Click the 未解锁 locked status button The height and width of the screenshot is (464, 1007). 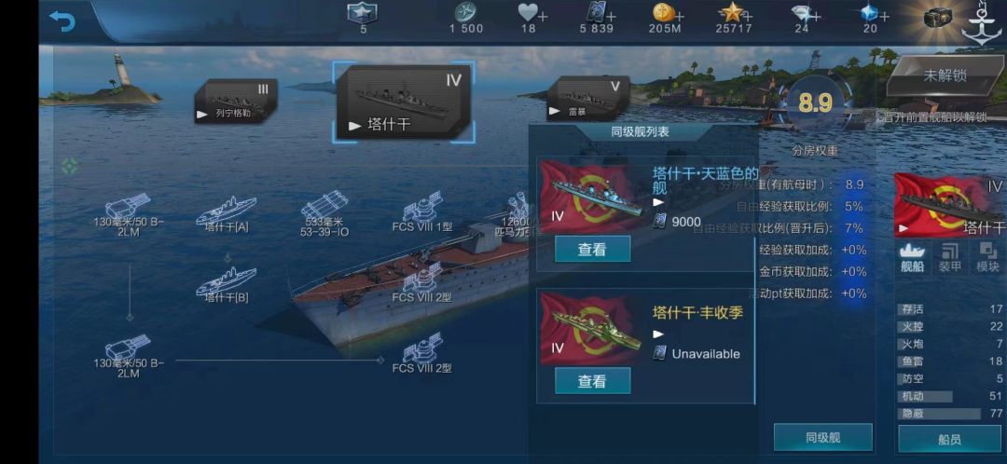tap(945, 75)
